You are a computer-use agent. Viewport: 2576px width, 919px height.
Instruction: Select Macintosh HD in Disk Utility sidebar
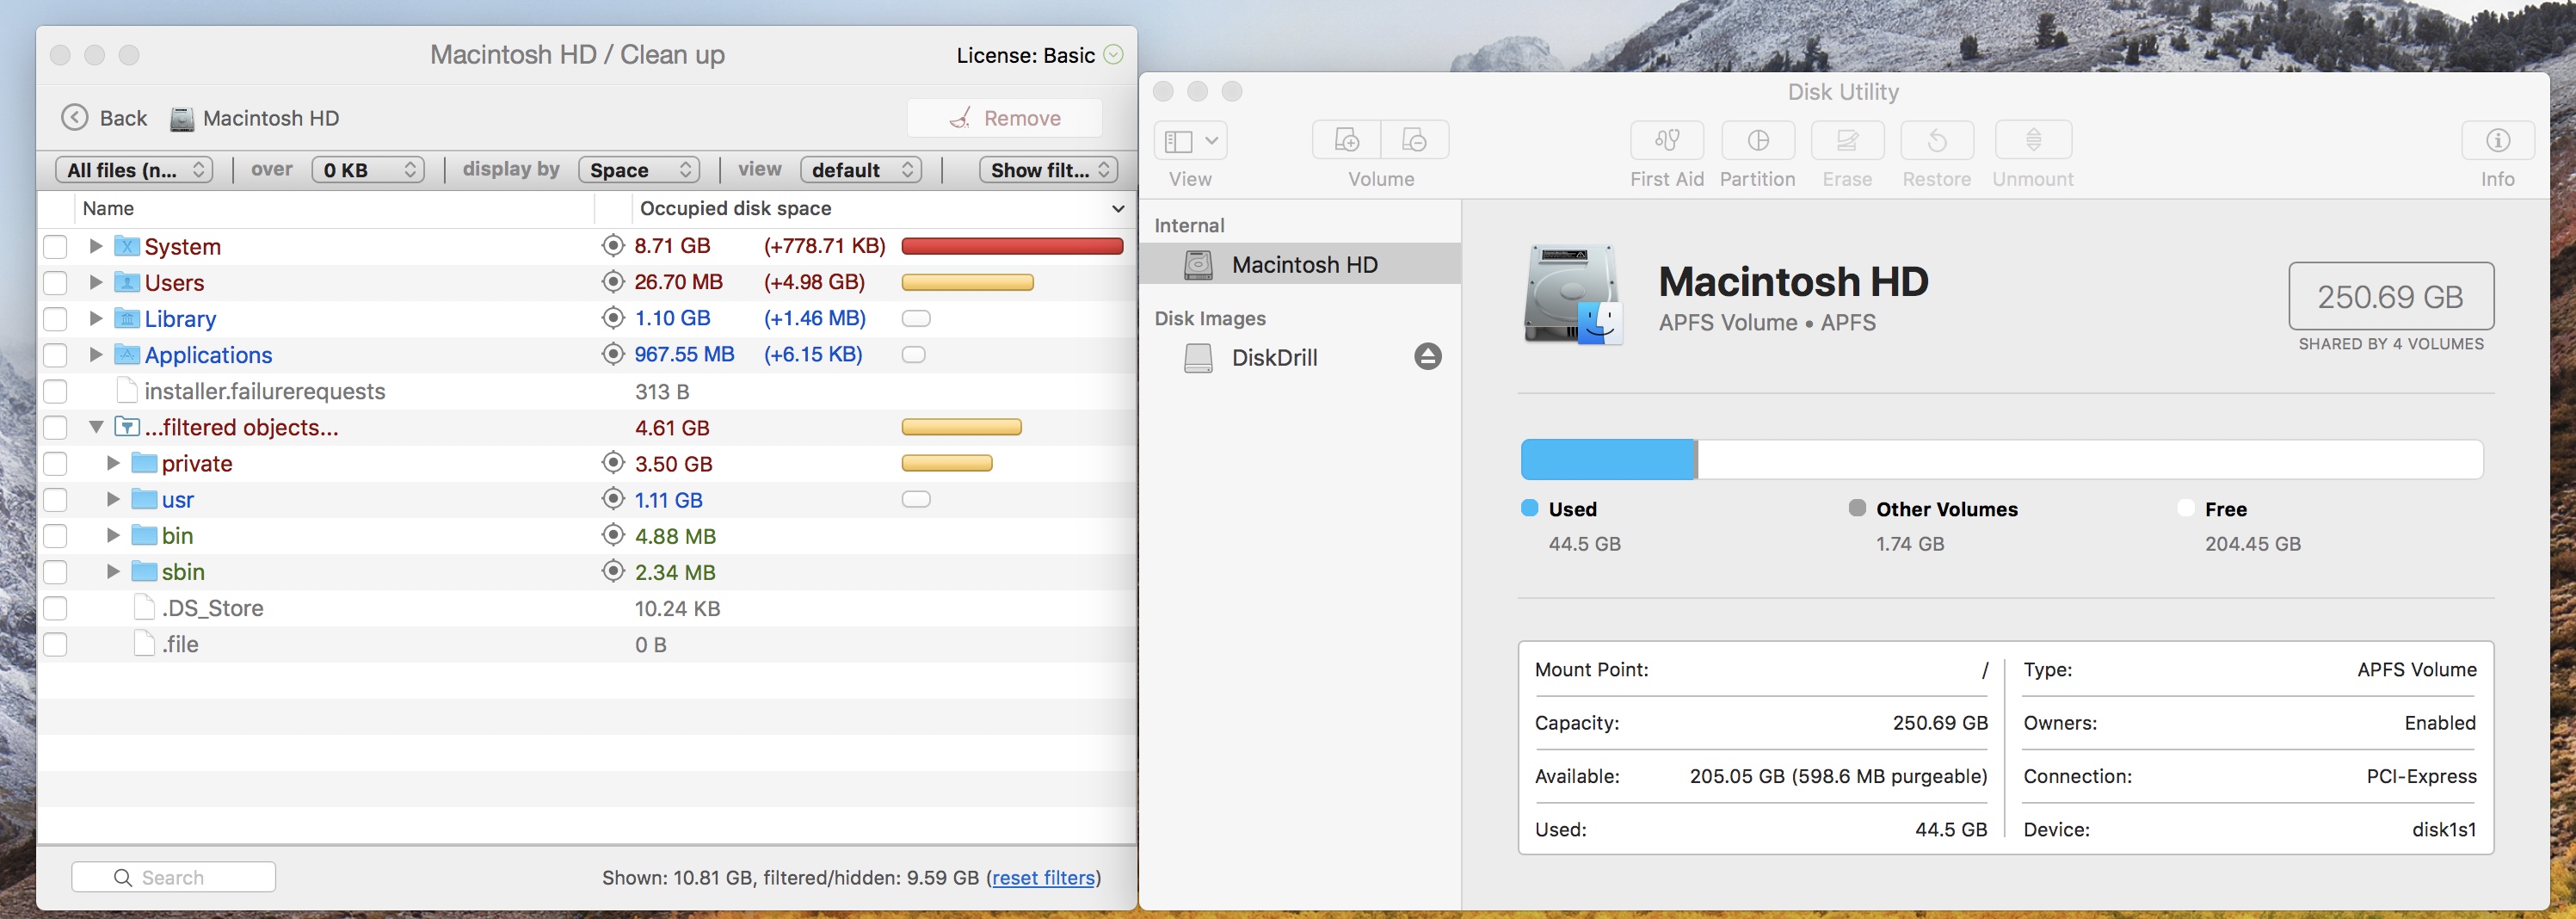pos(1300,264)
